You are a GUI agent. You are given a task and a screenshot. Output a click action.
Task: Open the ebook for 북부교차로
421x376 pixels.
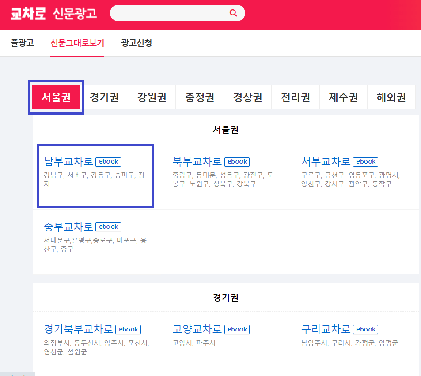click(x=237, y=162)
